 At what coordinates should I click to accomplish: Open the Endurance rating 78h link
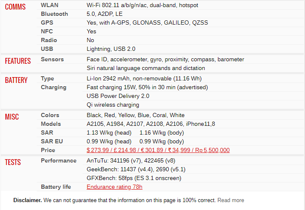114,187
